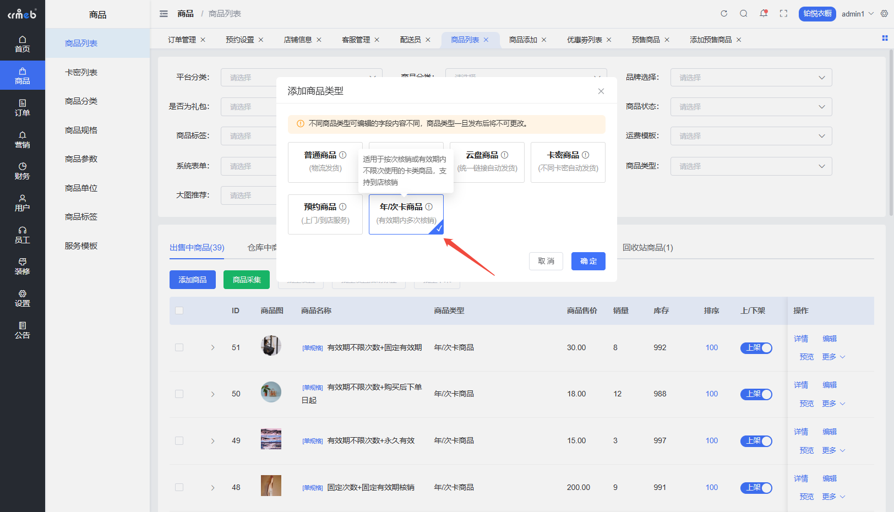Open the admin1 user dropdown
The image size is (894, 512).
(x=857, y=14)
